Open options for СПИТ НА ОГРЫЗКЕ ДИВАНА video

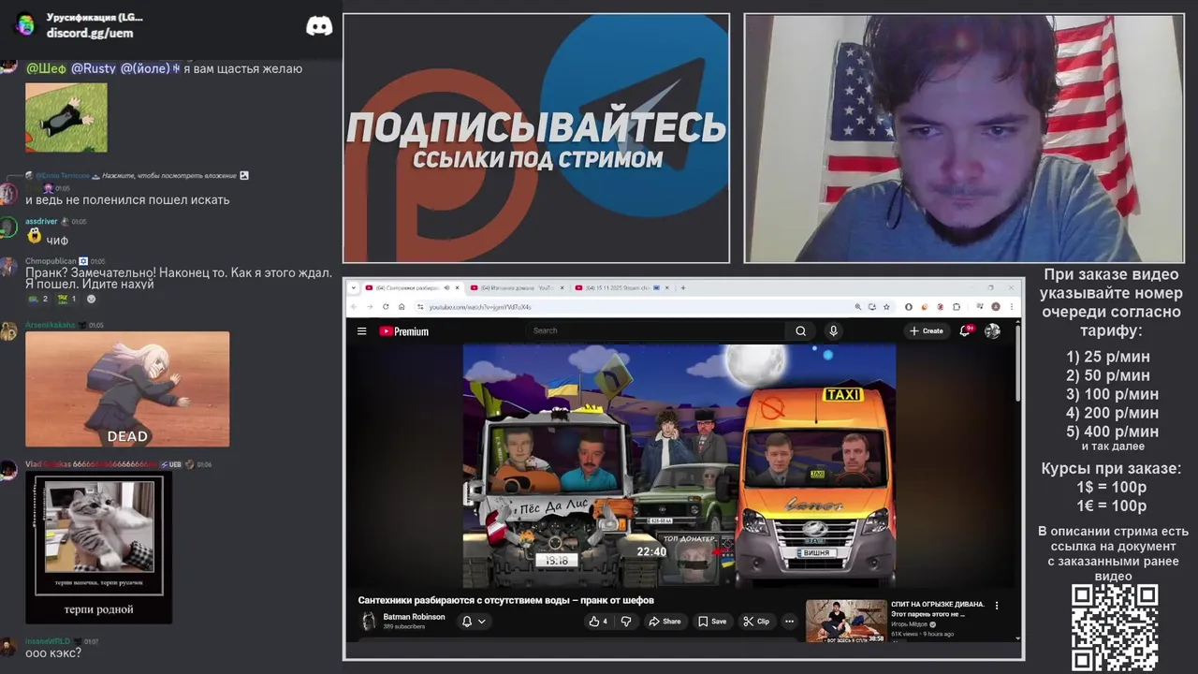[997, 606]
